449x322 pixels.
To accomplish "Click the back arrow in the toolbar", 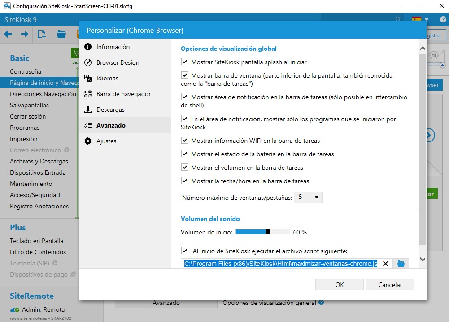I will pyautogui.click(x=8, y=34).
